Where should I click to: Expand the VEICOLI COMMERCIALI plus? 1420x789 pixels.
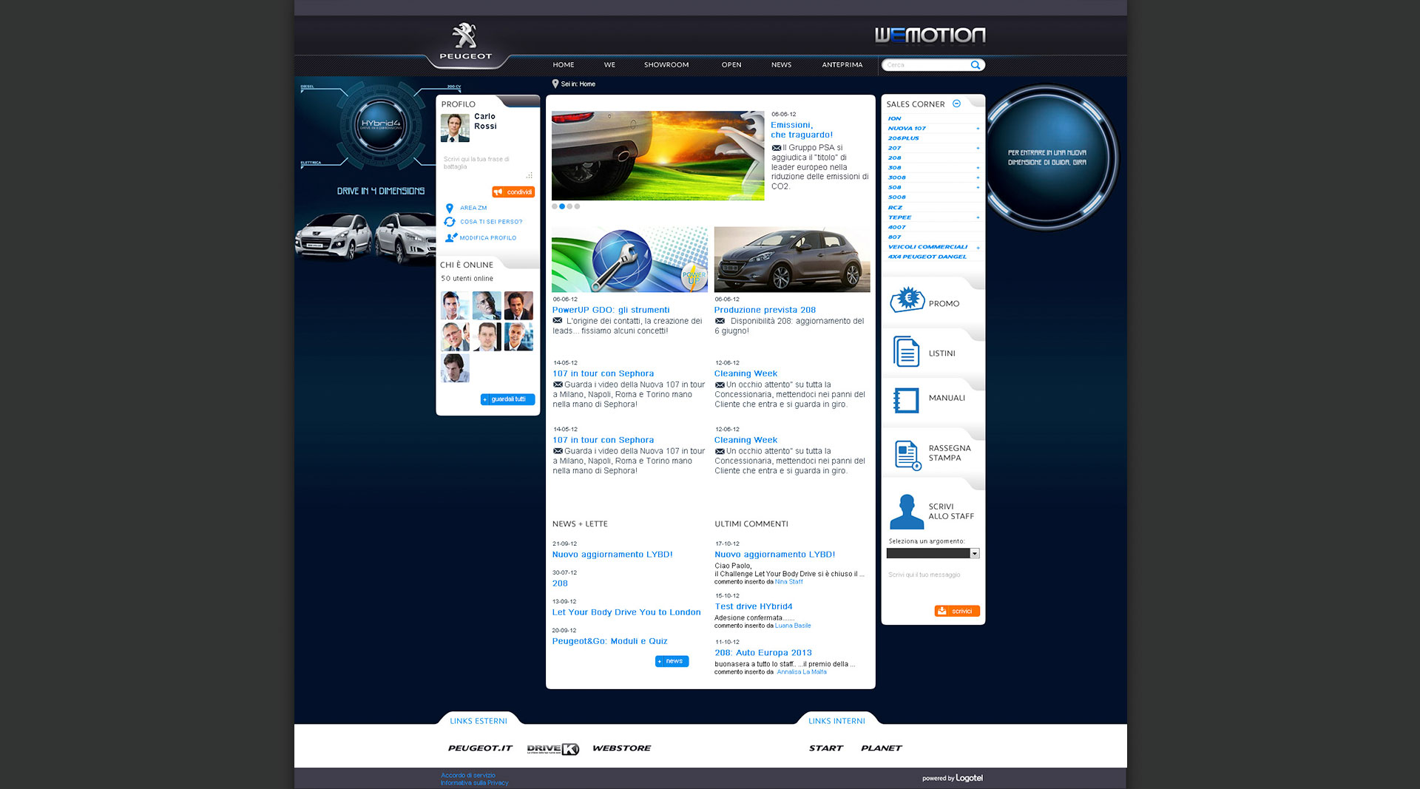pyautogui.click(x=978, y=248)
